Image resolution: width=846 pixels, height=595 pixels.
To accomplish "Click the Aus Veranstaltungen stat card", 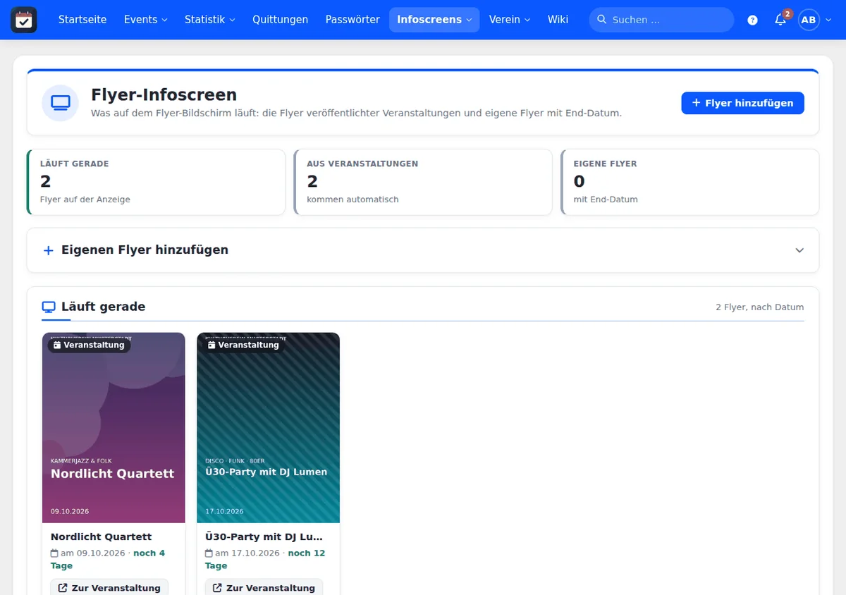I will click(x=423, y=182).
